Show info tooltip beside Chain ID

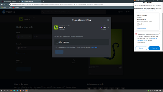(x=143, y=24)
